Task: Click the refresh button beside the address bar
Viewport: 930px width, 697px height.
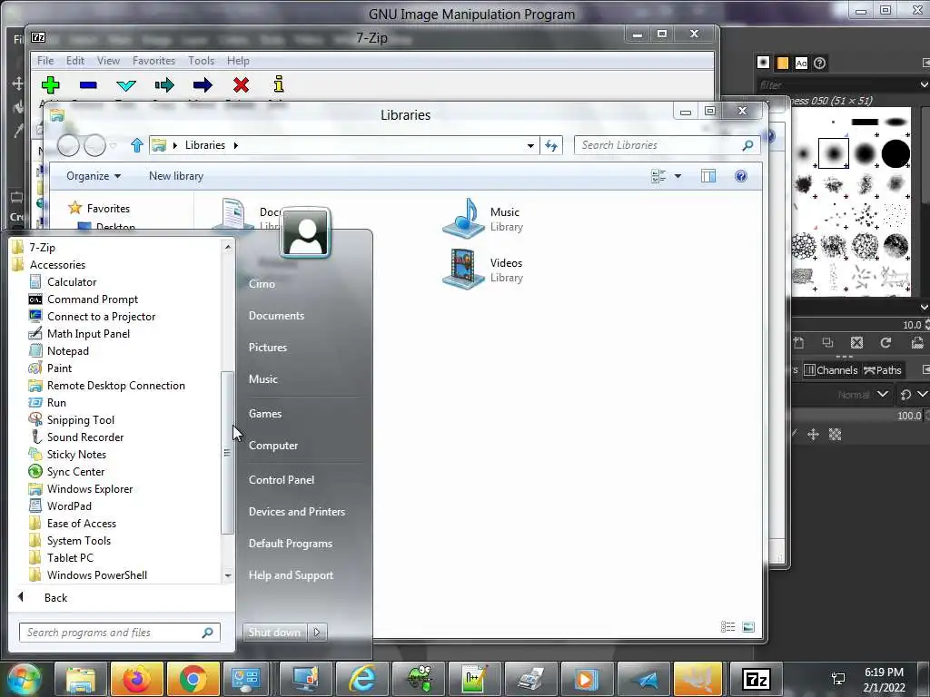Action: tap(551, 145)
